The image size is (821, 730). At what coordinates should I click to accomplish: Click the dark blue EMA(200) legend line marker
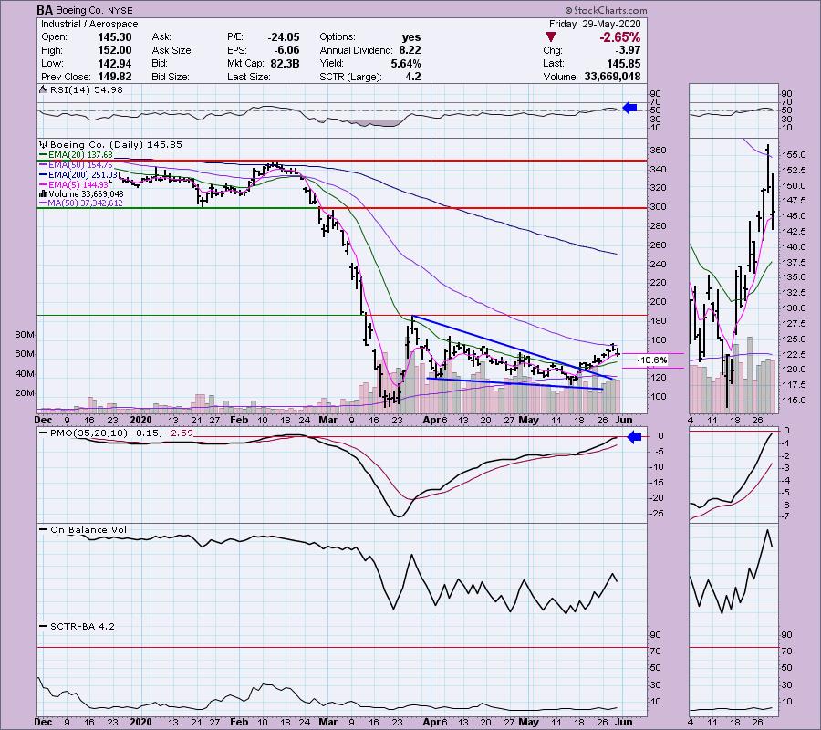point(43,175)
